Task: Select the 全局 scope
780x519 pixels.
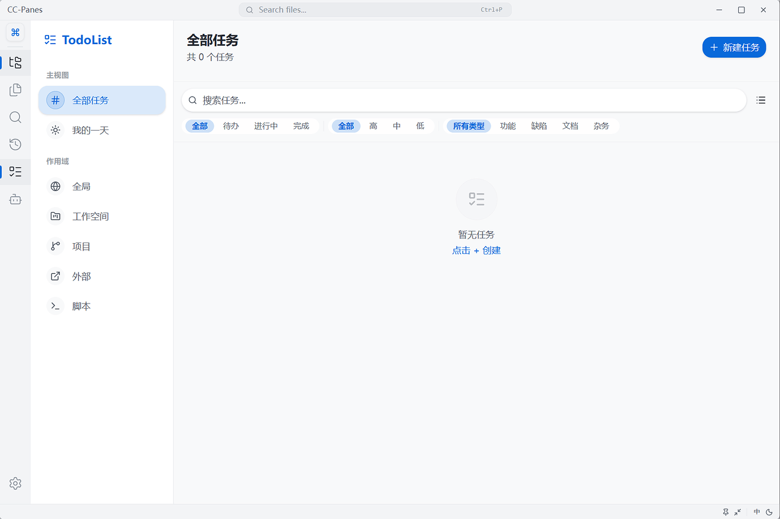Action: pos(102,187)
